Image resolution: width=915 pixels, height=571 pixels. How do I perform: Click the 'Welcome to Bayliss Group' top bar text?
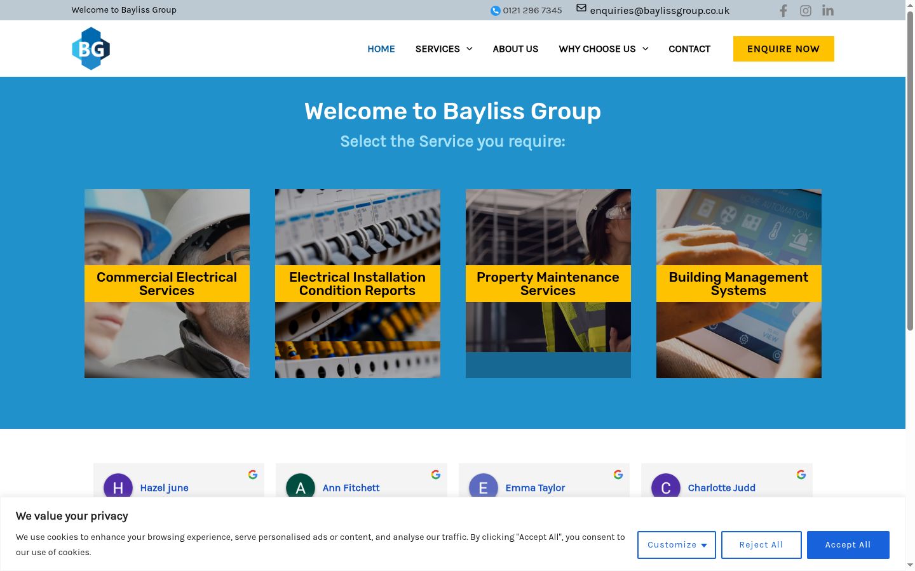[x=124, y=10]
